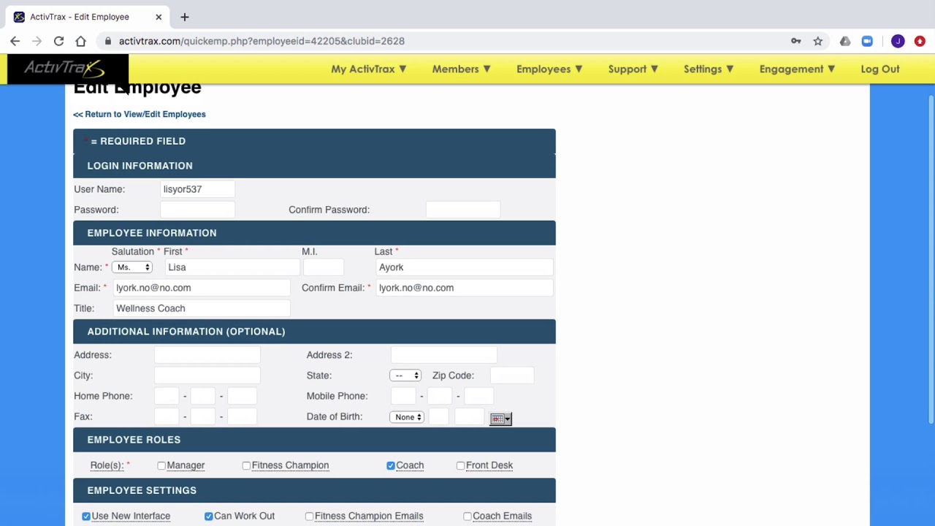The image size is (935, 526).
Task: Open the purple J profile avatar
Action: (898, 41)
